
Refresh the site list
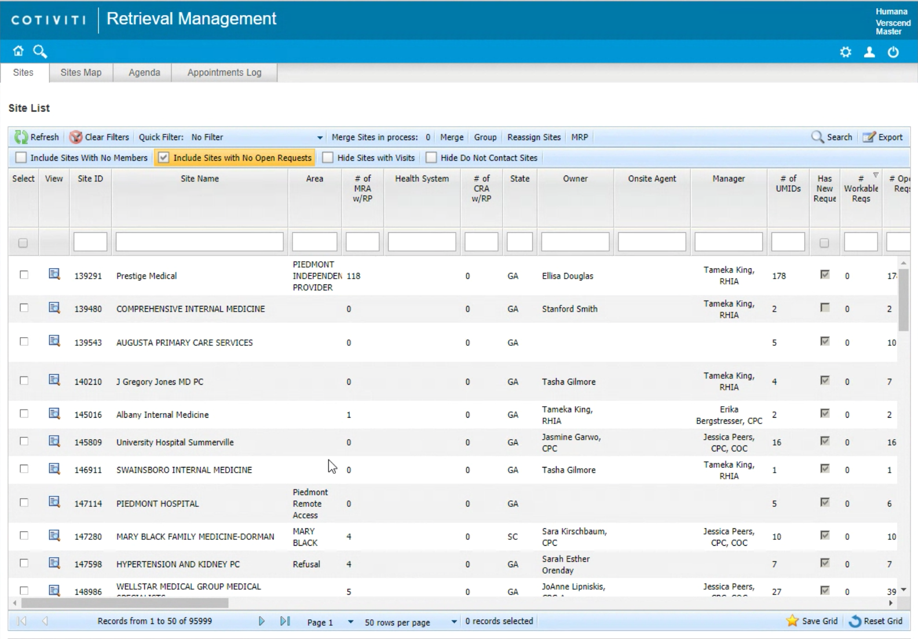point(37,137)
